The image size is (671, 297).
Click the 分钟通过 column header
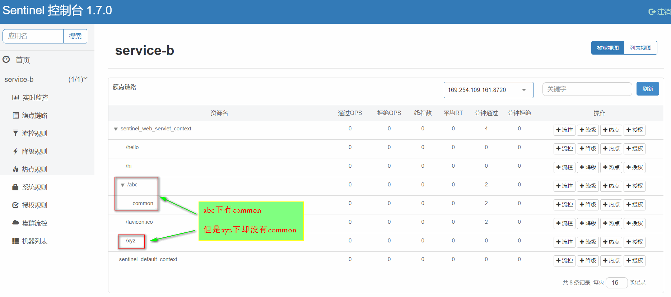pyautogui.click(x=486, y=113)
